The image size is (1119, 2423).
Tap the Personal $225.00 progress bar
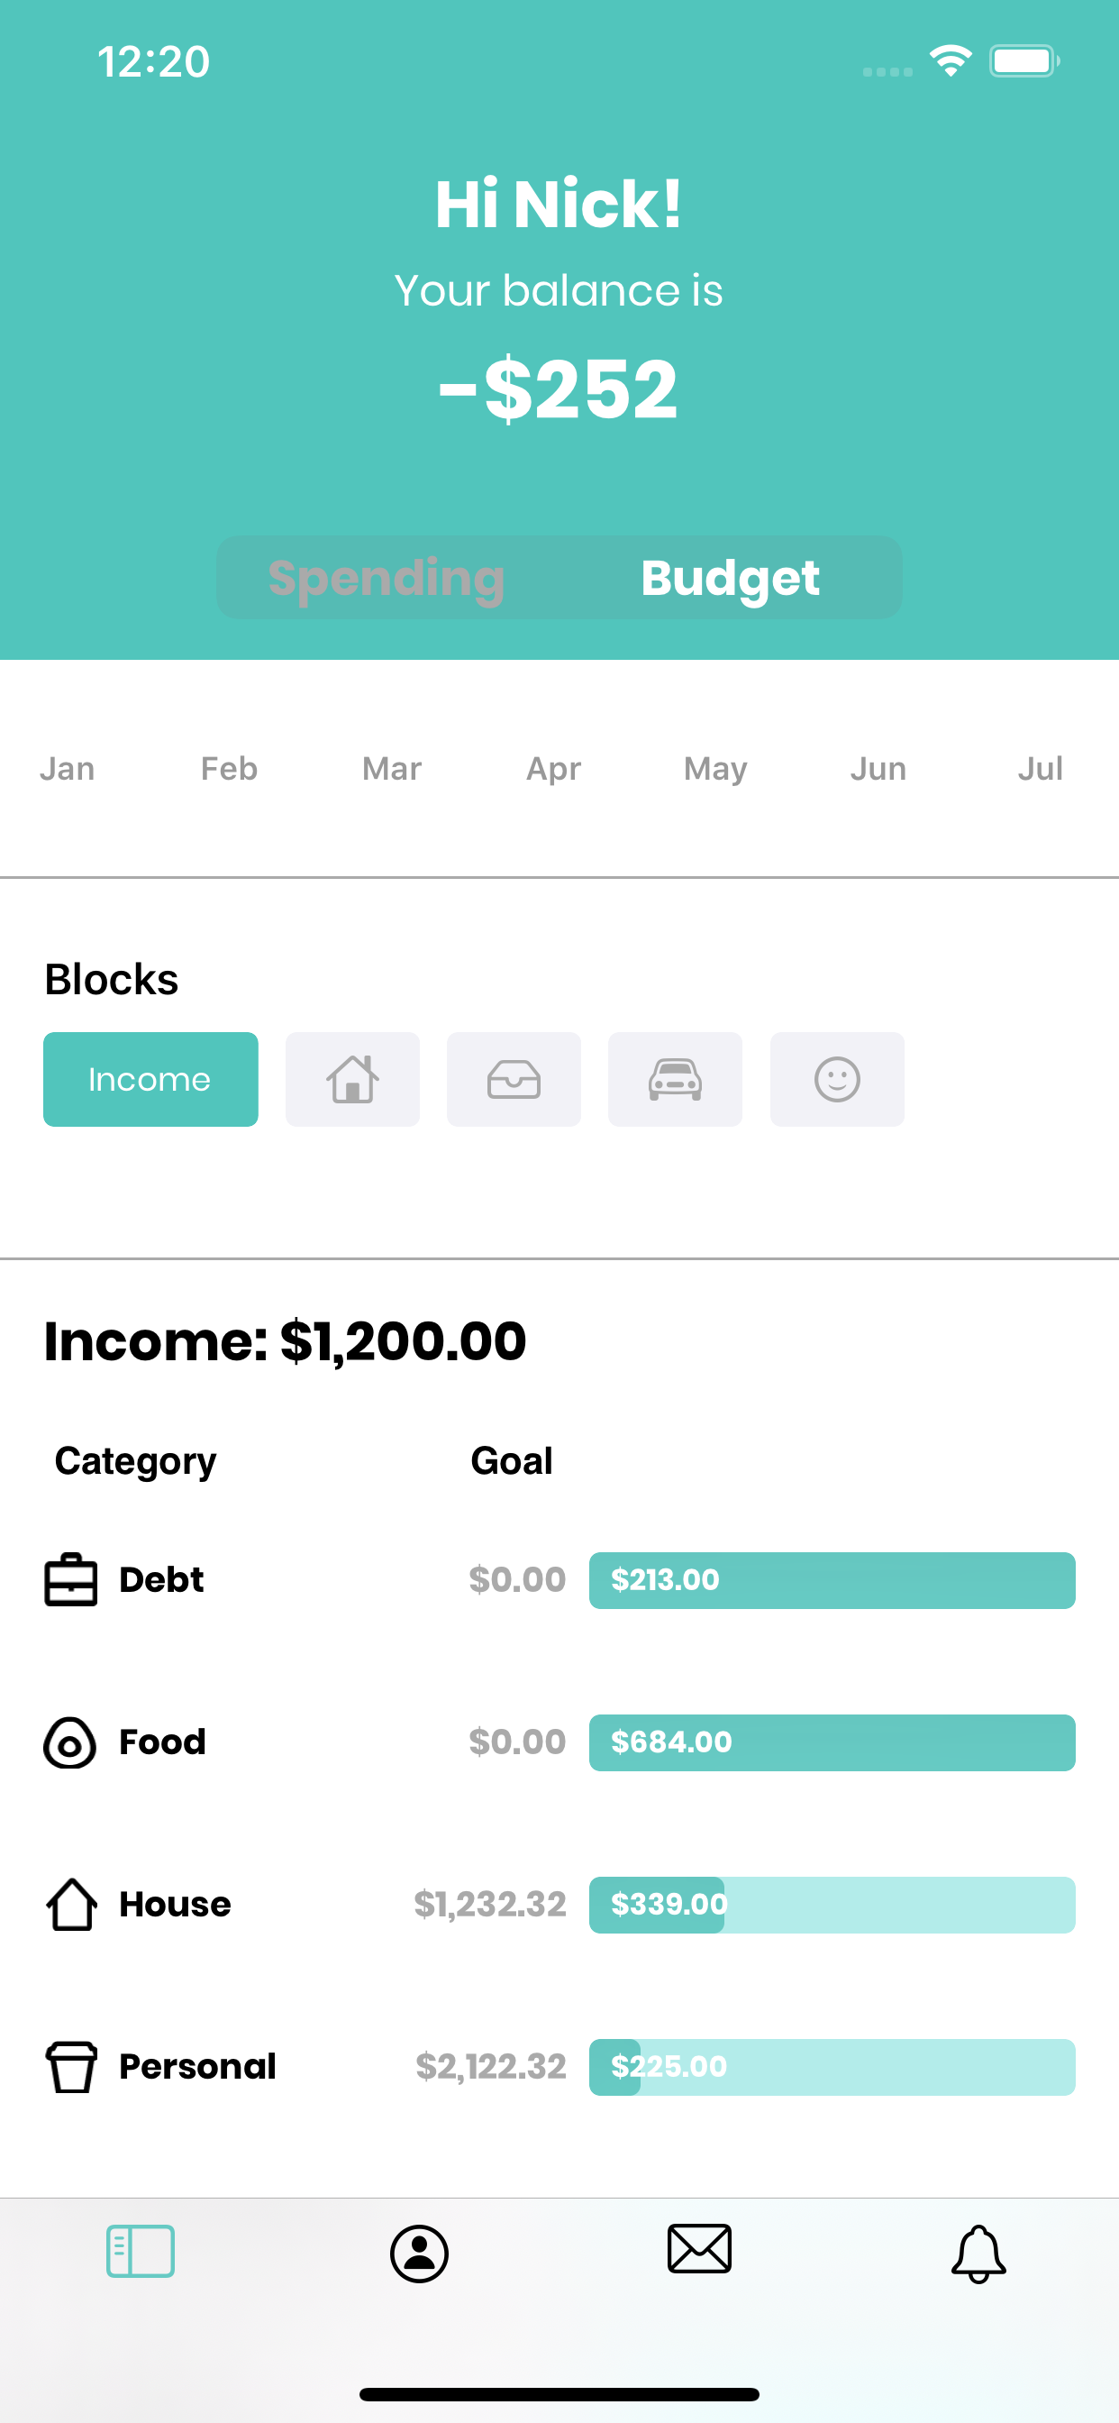pyautogui.click(x=832, y=2067)
